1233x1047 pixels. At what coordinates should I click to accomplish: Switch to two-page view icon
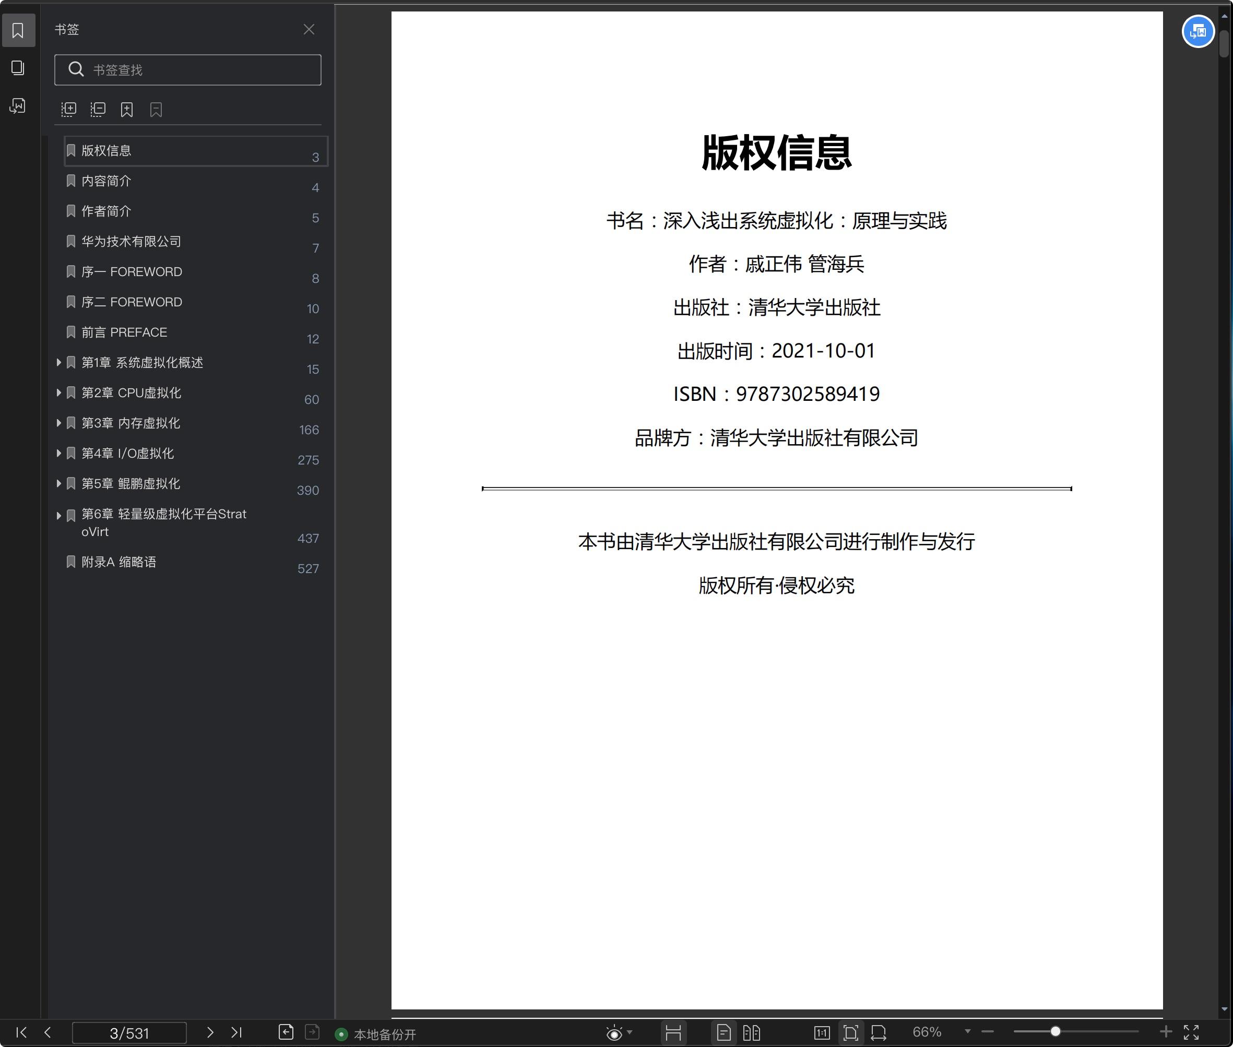[752, 1033]
